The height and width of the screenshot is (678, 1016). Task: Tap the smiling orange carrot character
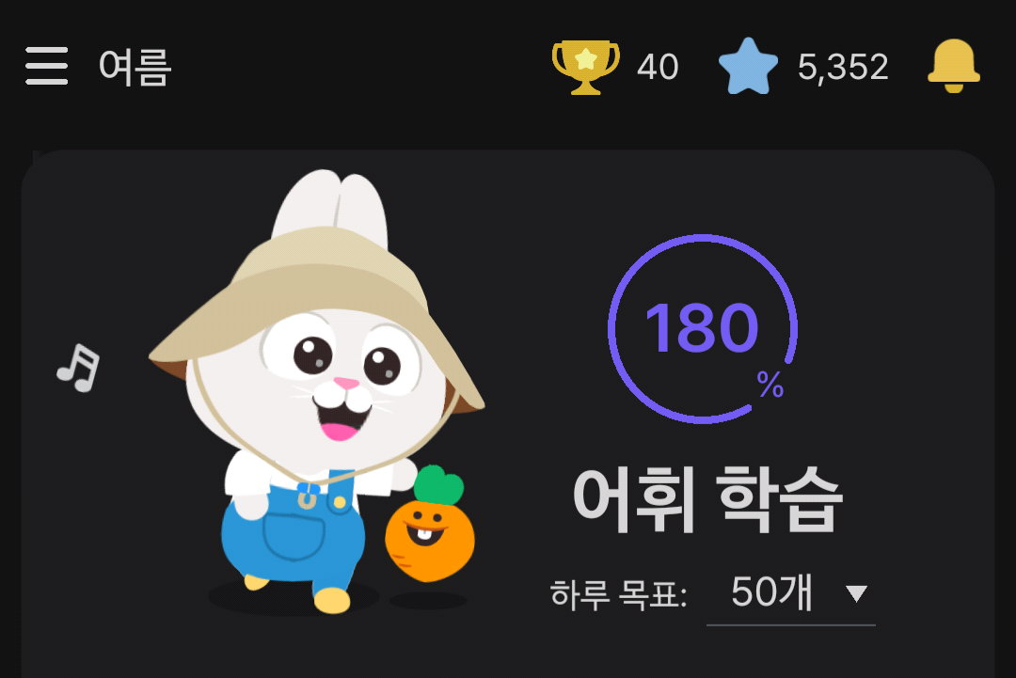[x=430, y=525]
